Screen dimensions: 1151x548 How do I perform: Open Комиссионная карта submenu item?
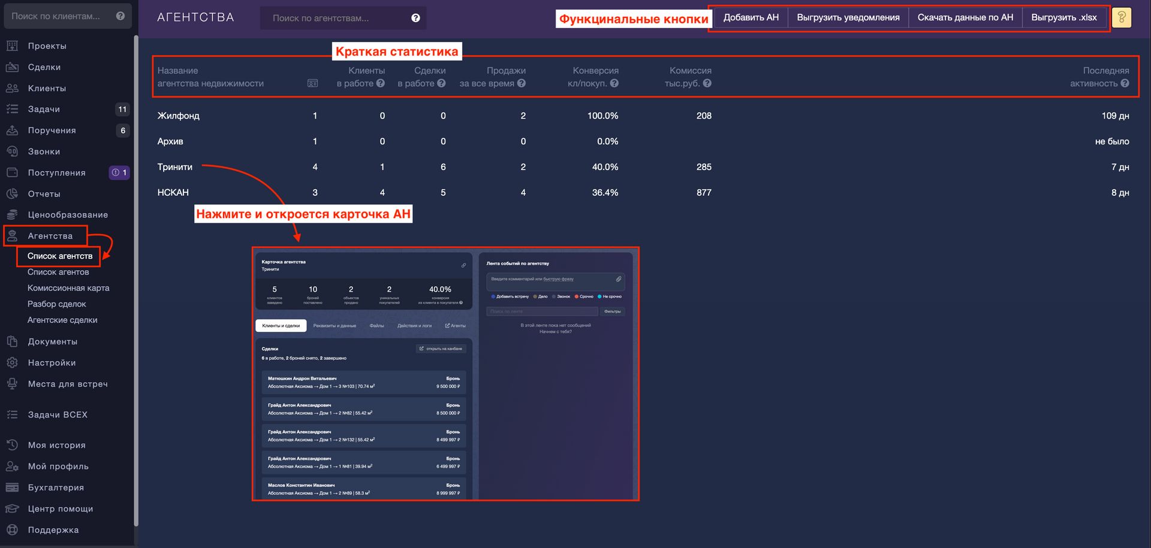pyautogui.click(x=68, y=288)
